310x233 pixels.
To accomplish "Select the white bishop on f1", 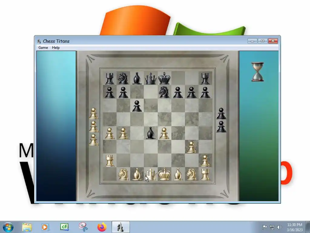I will [178, 174].
